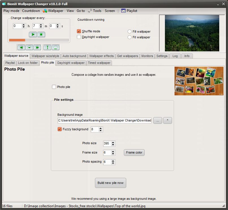Decrease hours value with down arrow

23,27
